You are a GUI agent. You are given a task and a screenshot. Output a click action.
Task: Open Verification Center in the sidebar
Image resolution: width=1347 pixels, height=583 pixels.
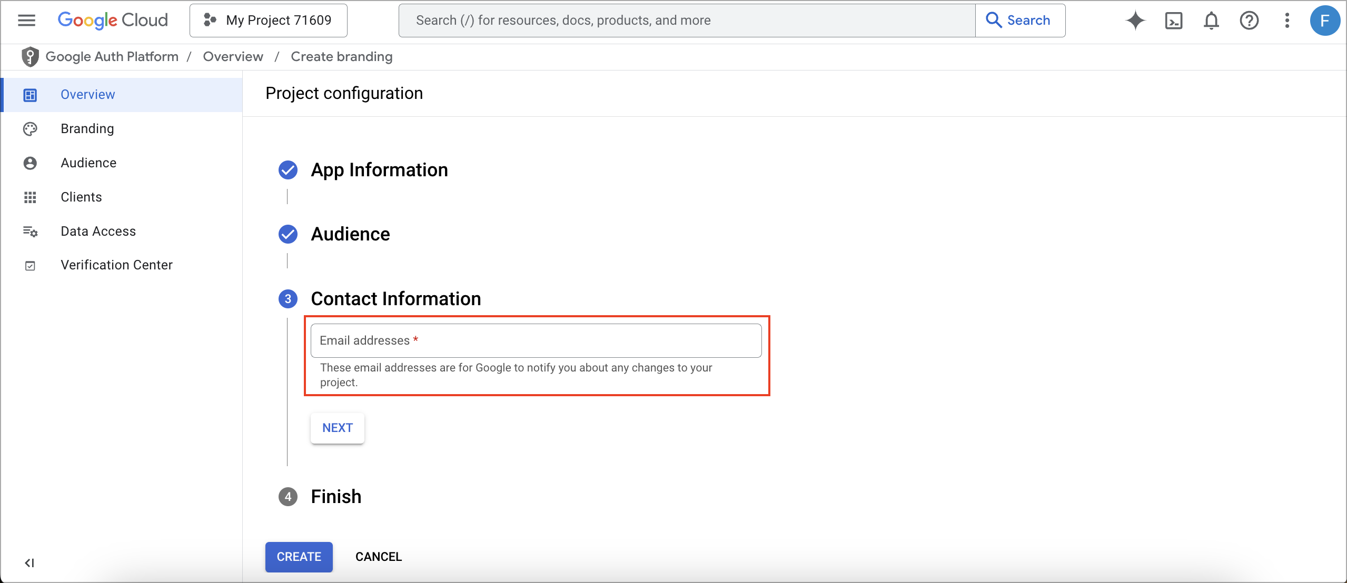point(122,265)
